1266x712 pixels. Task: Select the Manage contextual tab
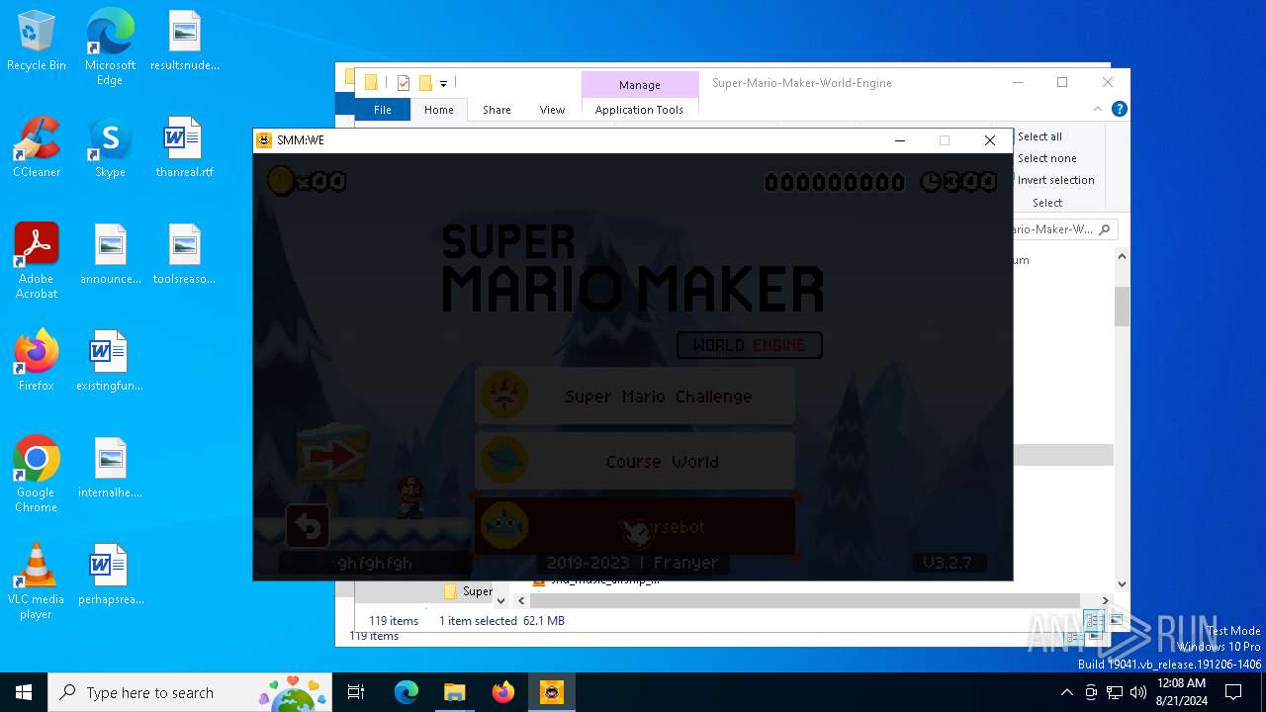tap(639, 85)
